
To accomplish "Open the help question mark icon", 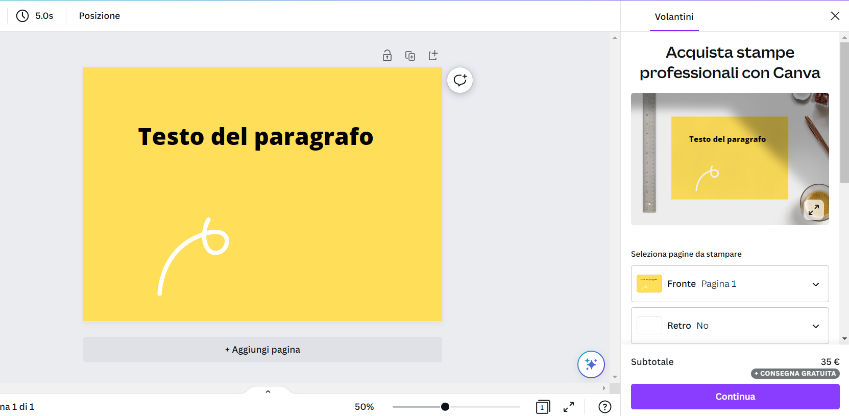I will click(604, 407).
